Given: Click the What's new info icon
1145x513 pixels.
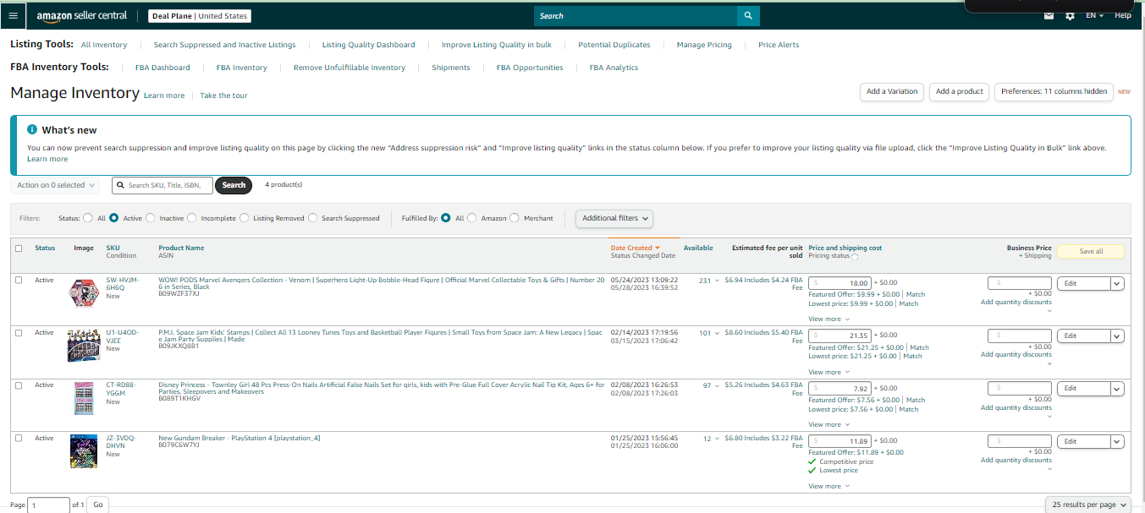Looking at the screenshot, I should click(32, 130).
